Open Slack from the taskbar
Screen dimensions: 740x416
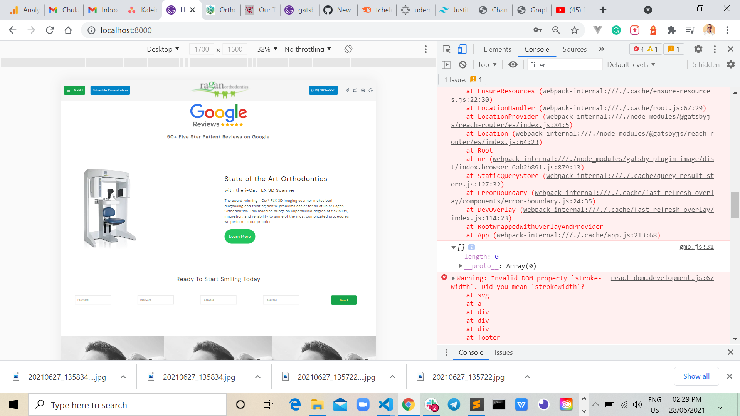point(431,404)
